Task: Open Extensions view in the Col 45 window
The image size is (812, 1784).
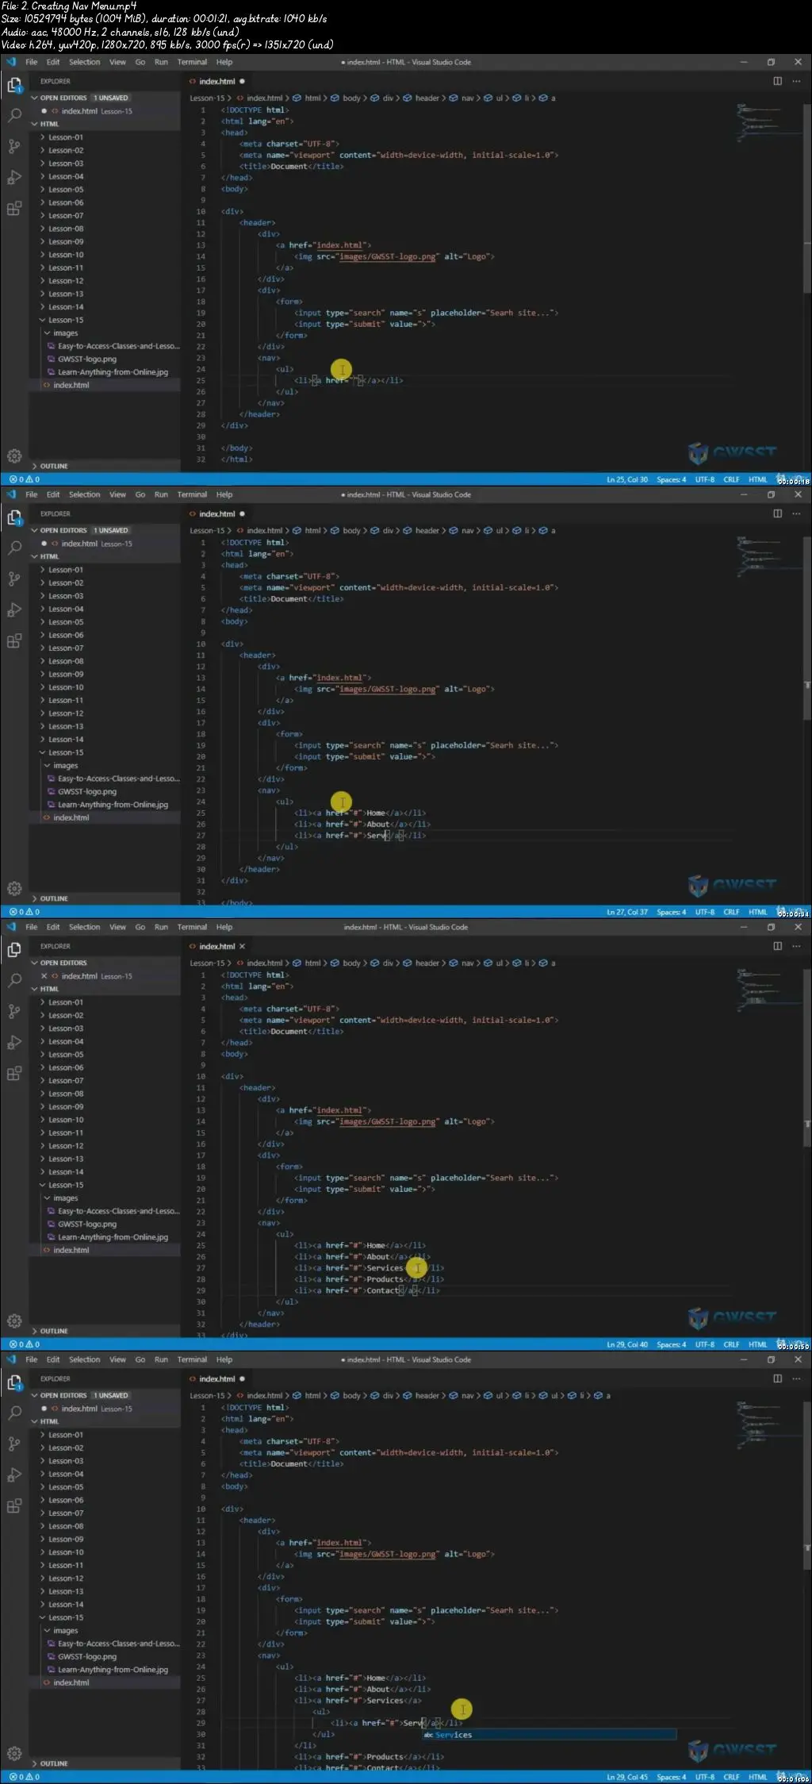Action: (x=14, y=1506)
